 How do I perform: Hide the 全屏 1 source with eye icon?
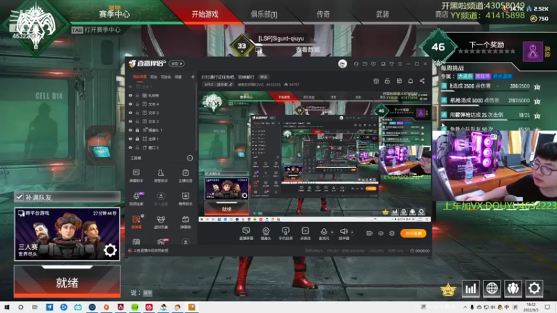130,138
